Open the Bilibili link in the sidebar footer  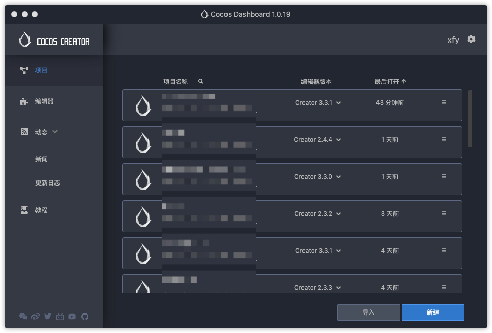(x=60, y=317)
